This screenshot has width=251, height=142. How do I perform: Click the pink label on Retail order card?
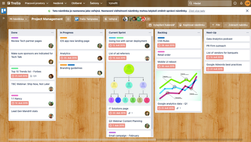click(161, 52)
